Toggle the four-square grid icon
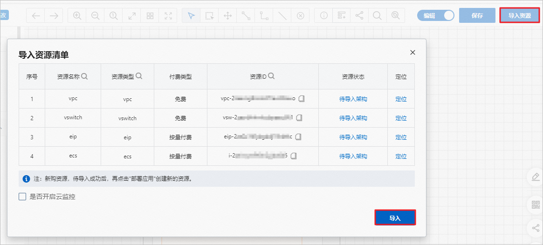The width and height of the screenshot is (543, 245). [150, 15]
